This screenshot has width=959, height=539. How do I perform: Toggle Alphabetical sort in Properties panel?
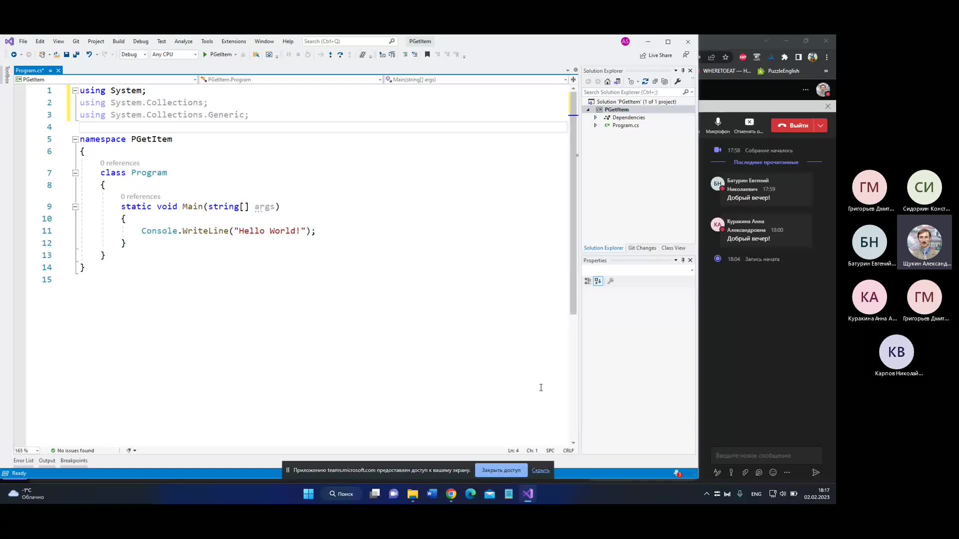[x=598, y=281]
